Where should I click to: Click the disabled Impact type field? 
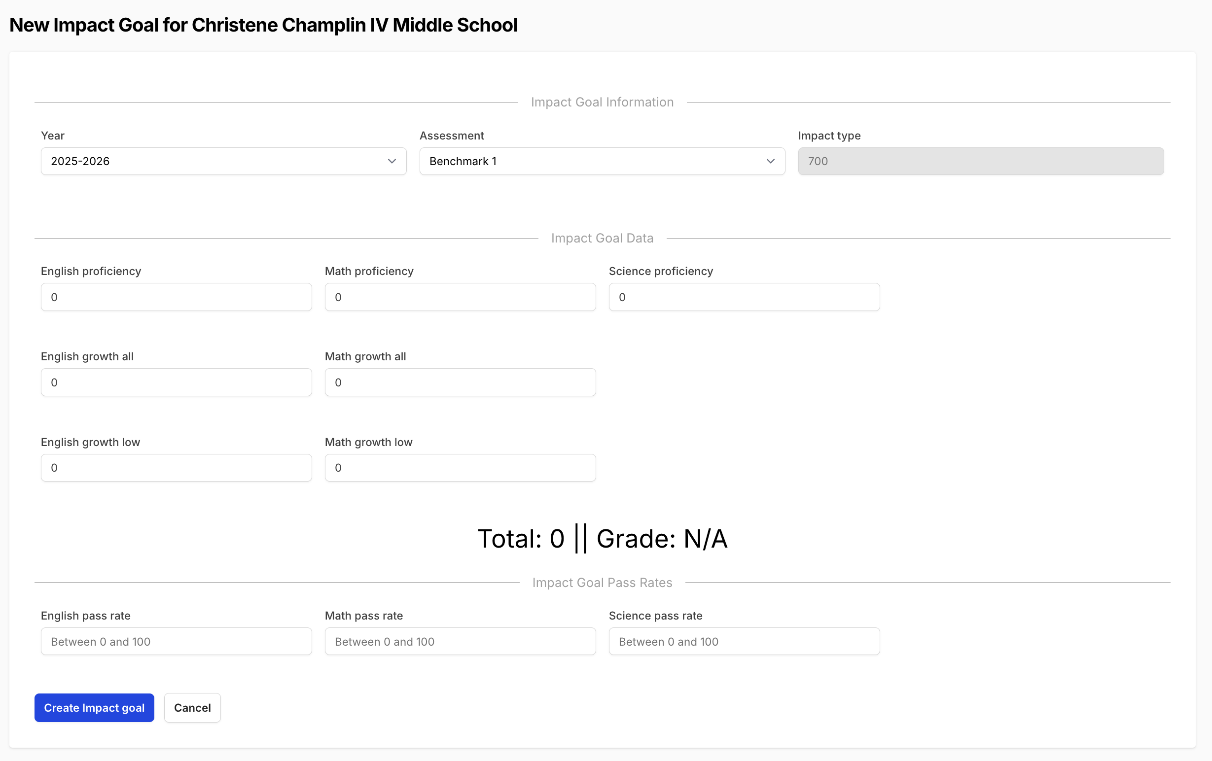click(x=980, y=161)
